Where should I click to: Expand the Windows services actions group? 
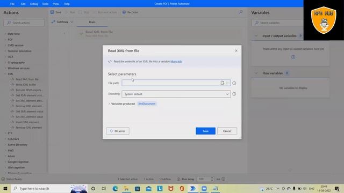click(x=5, y=68)
